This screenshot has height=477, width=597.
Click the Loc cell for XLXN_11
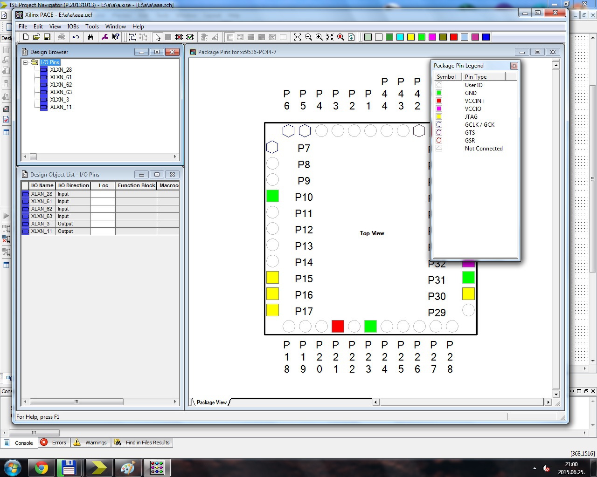click(103, 231)
